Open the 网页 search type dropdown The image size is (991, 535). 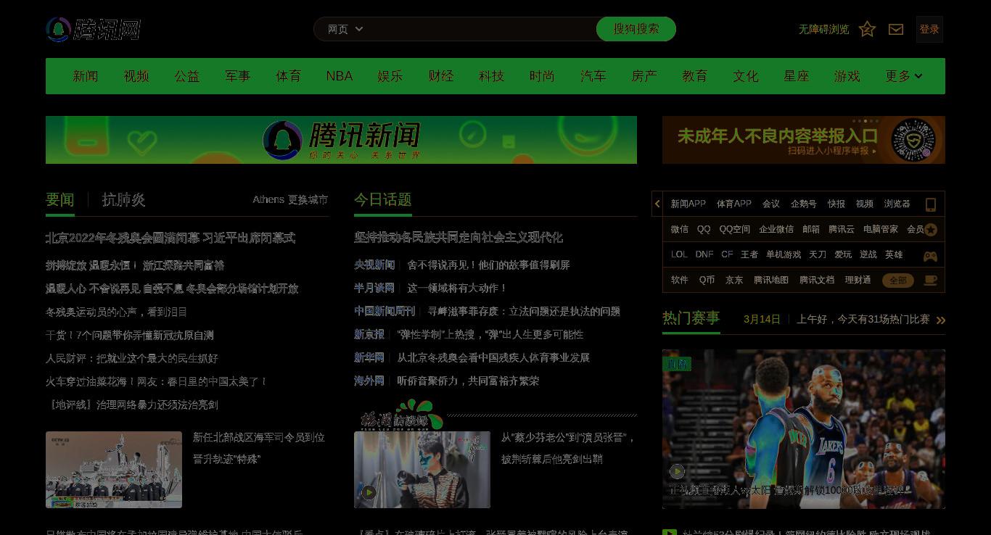(345, 29)
